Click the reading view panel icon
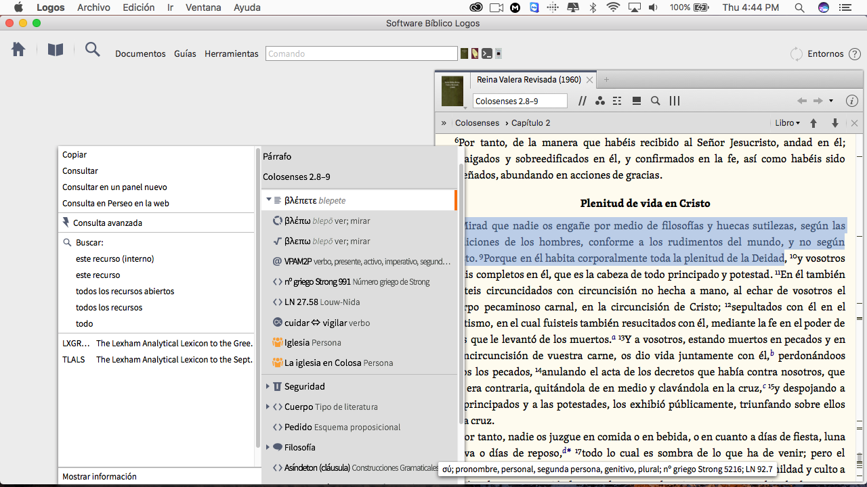The width and height of the screenshot is (867, 487). point(637,101)
